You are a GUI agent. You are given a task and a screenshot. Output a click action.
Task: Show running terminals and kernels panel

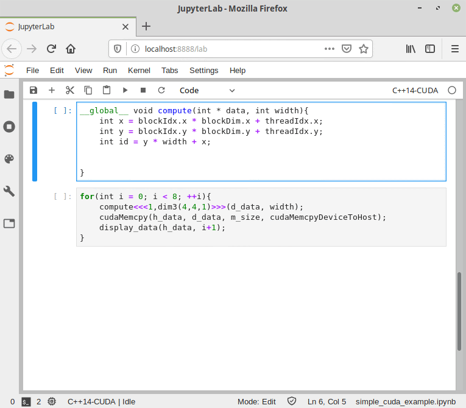[9, 127]
